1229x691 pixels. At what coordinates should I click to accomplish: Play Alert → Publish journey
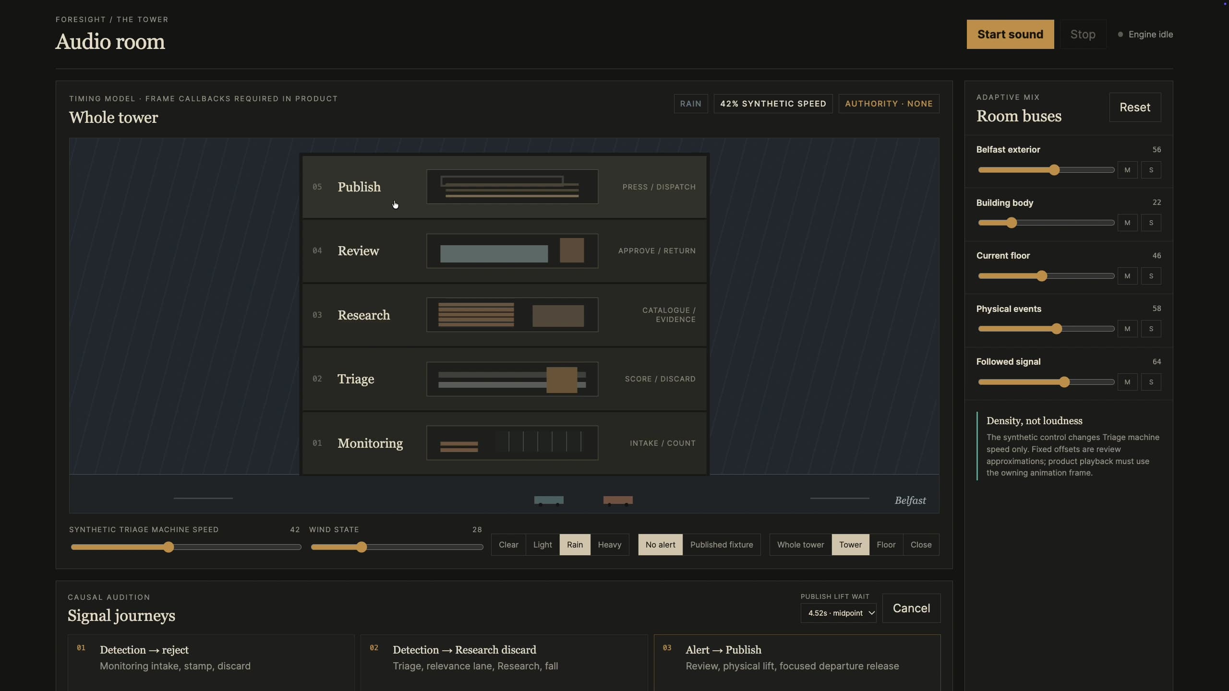point(797,663)
